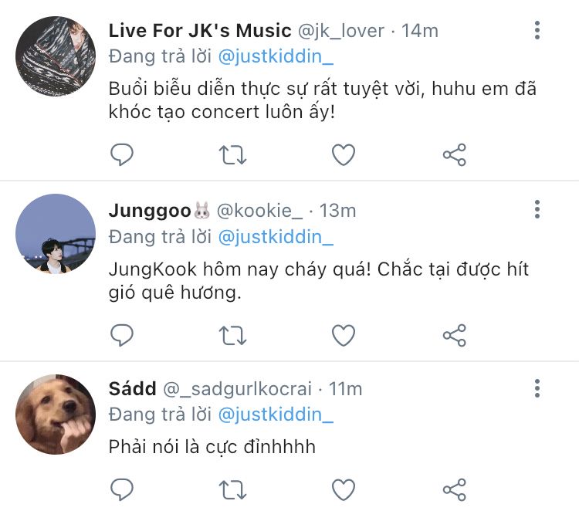579x511 pixels.
Task: Expand three-dot menu on Sádd's tweet
Action: tap(537, 388)
